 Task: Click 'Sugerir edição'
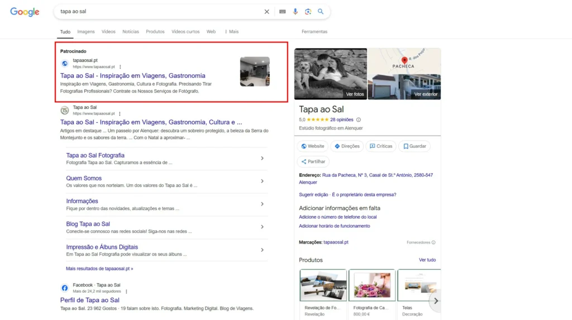point(313,195)
